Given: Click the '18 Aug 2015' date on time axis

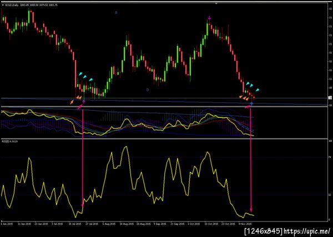Looking at the screenshot, I should pos(126,224).
